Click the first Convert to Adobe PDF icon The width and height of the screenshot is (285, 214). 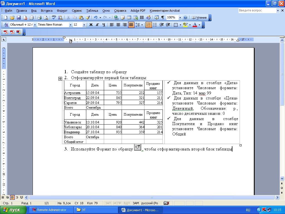[x=6, y=32]
